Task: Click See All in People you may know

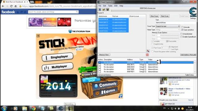Action: click(x=191, y=100)
